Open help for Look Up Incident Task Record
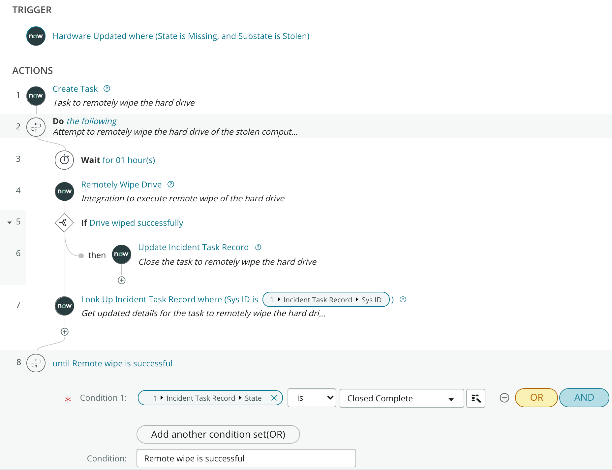The image size is (612, 470). click(x=403, y=299)
